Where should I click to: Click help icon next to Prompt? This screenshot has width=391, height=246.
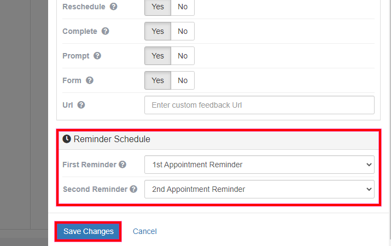click(97, 56)
